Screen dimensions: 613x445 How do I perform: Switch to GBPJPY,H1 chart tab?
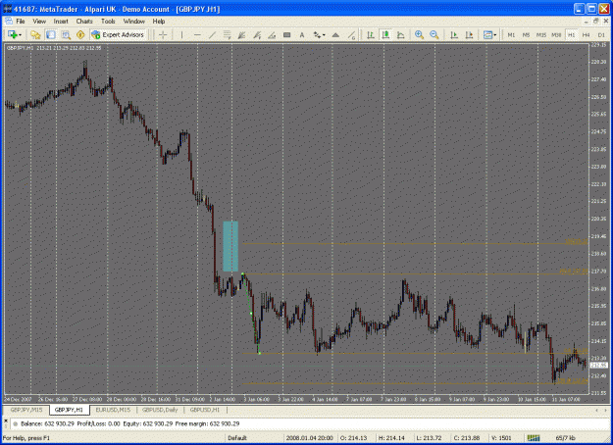point(70,410)
